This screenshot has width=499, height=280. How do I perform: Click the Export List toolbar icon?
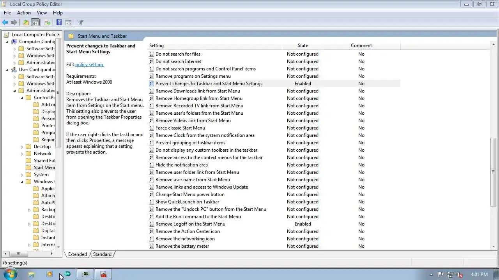[x=47, y=23]
